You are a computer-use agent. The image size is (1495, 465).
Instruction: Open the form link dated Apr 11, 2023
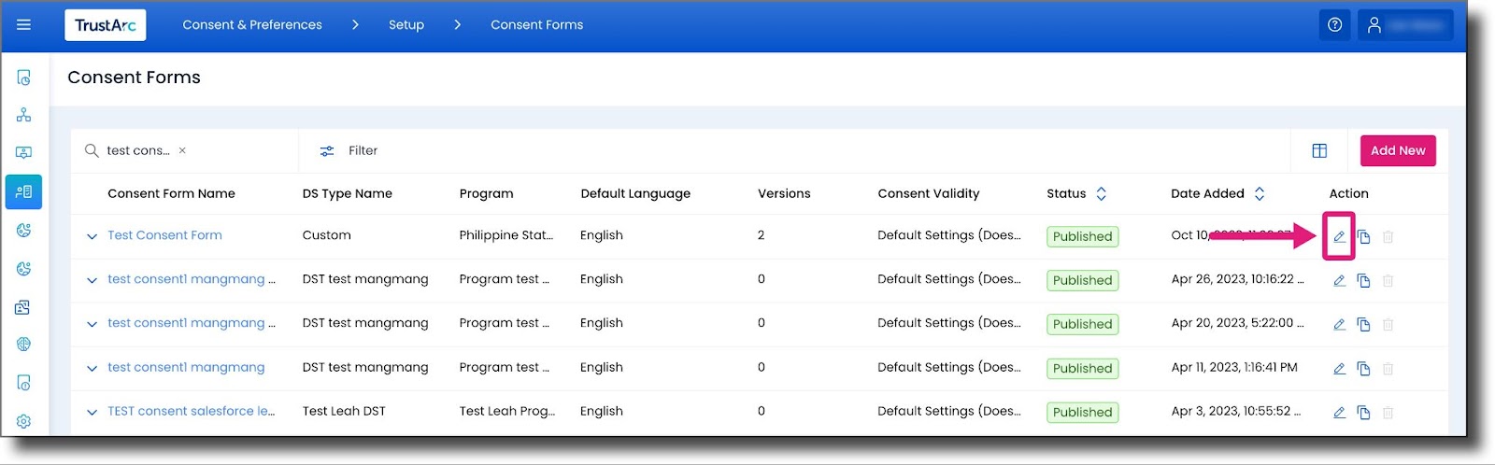pyautogui.click(x=186, y=367)
